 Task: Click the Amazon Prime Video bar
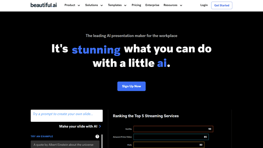tap(171, 137)
